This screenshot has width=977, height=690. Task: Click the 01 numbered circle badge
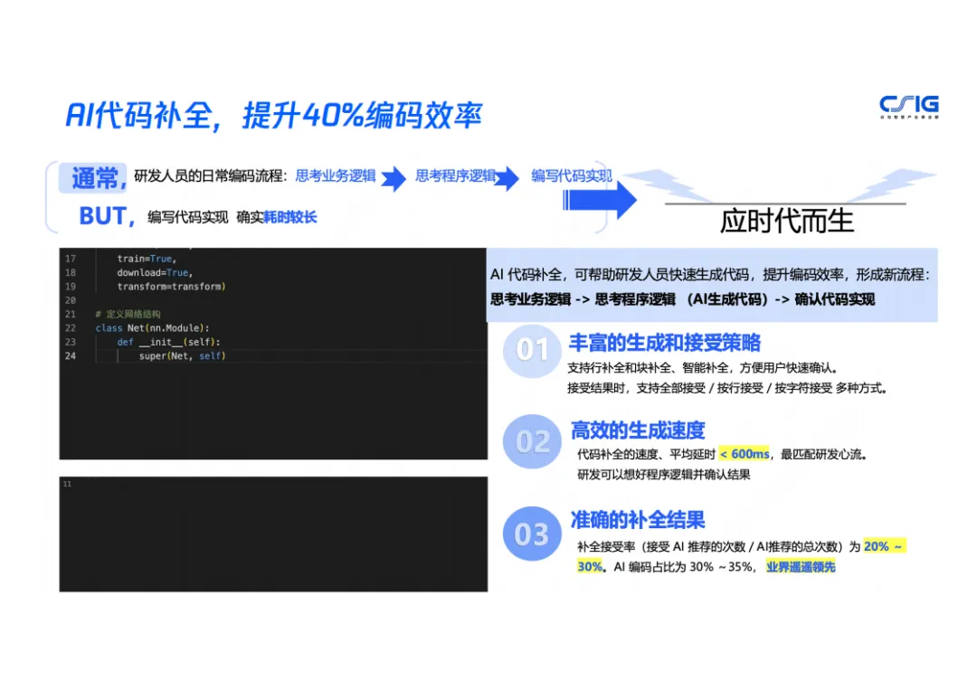[532, 351]
